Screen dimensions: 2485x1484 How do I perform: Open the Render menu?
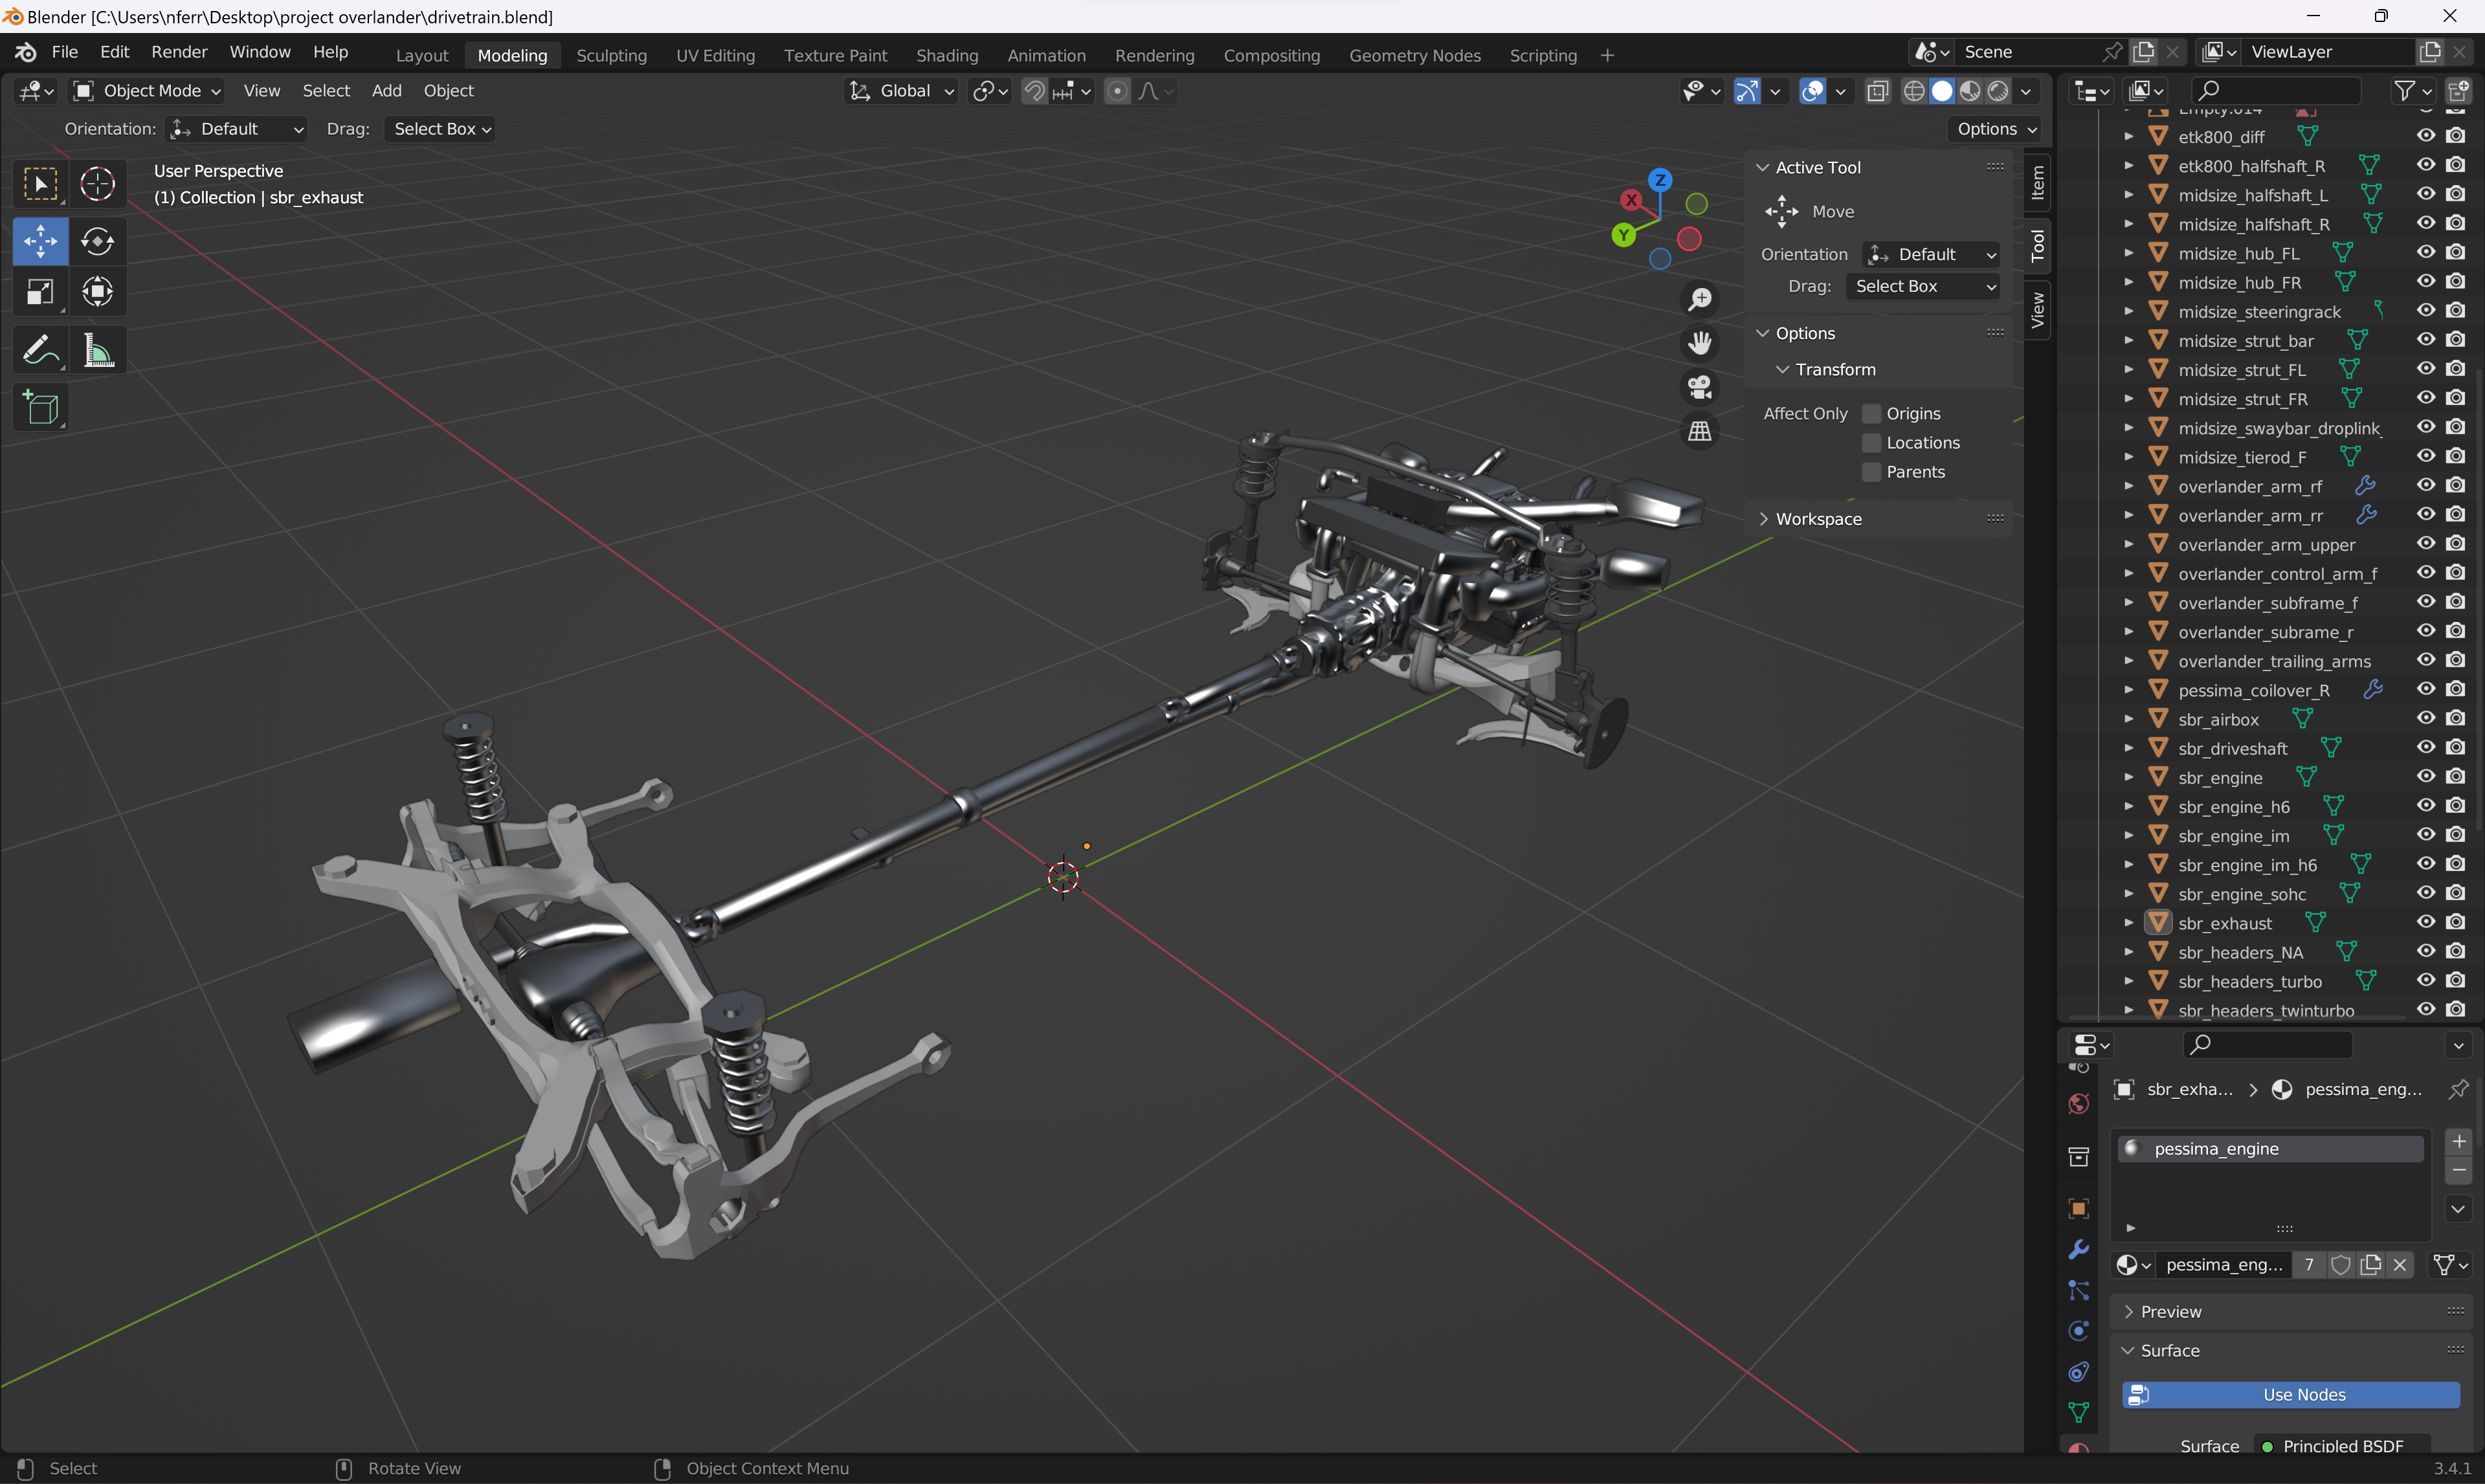point(179,52)
